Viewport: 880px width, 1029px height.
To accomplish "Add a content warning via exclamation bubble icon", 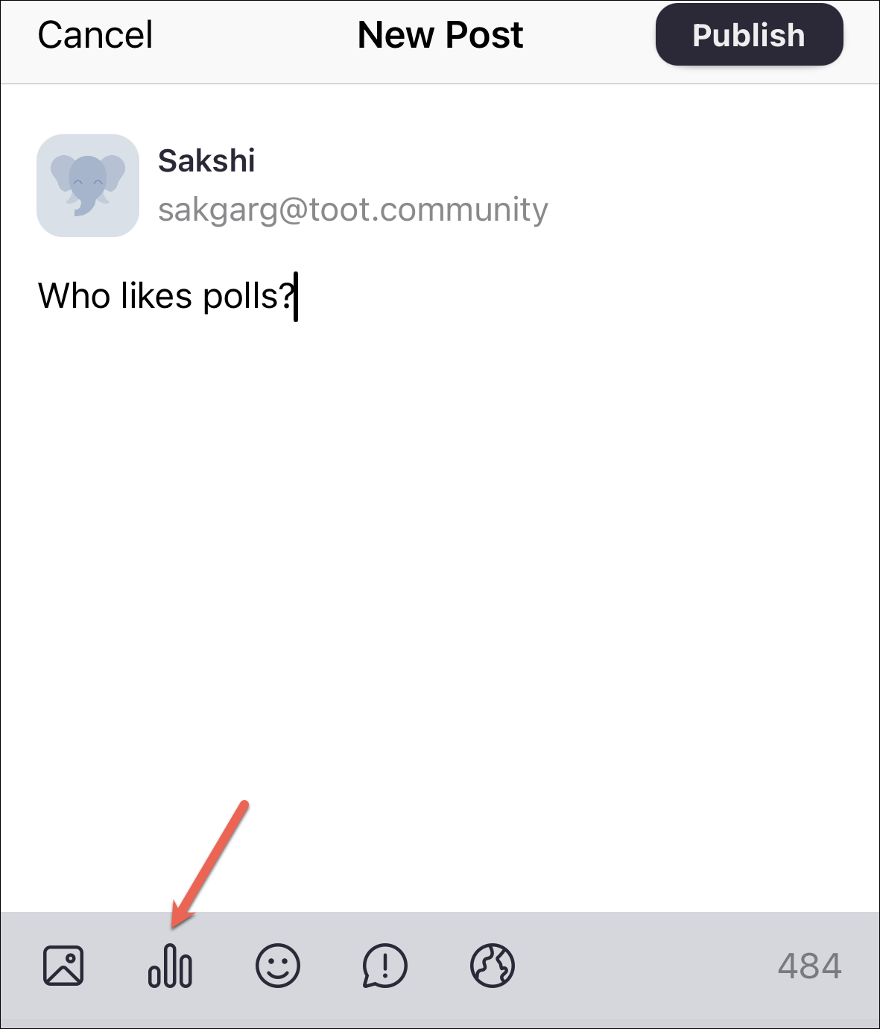I will [x=385, y=966].
